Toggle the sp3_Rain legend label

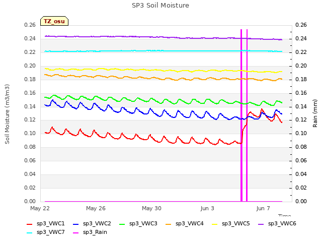click(x=95, y=232)
